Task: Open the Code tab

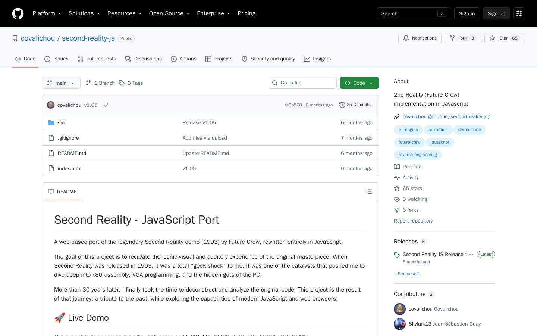Action: pyautogui.click(x=25, y=59)
